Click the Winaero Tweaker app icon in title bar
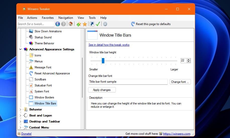The width and height of the screenshot is (230, 138). pos(24,9)
